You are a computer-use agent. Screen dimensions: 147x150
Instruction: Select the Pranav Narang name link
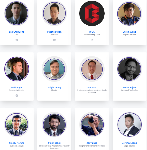(17, 143)
